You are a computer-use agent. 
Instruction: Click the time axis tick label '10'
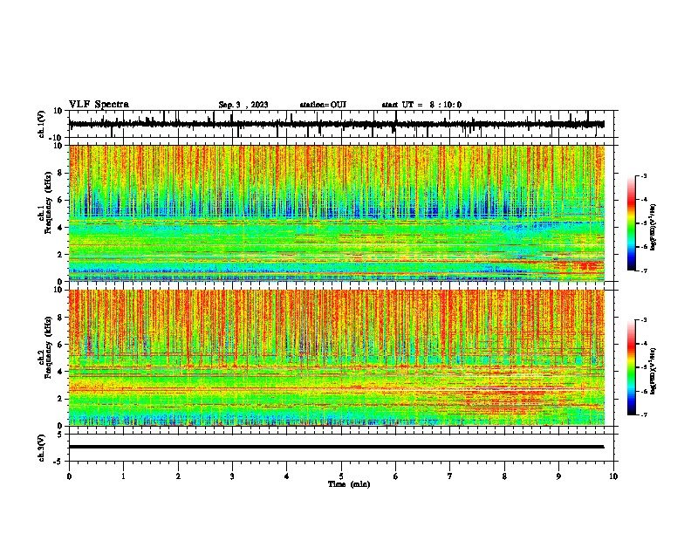coord(613,476)
